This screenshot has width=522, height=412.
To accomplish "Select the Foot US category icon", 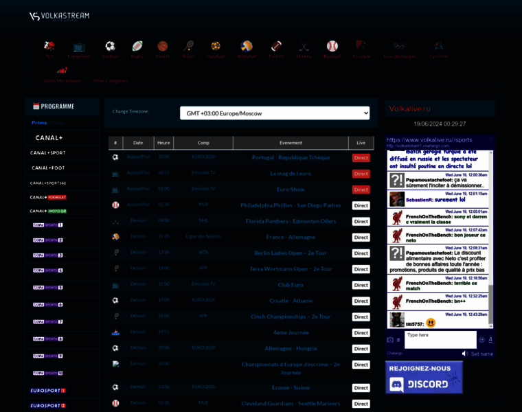I will tap(276, 46).
